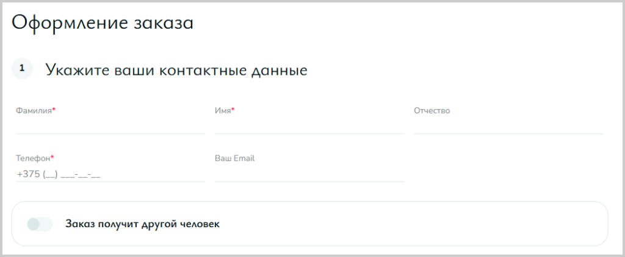This screenshot has height=257, width=625.
Task: Toggle the 'Заказ получит другой человек' switch
Action: pyautogui.click(x=40, y=224)
